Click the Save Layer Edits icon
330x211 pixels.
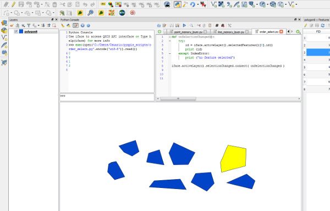21,4
